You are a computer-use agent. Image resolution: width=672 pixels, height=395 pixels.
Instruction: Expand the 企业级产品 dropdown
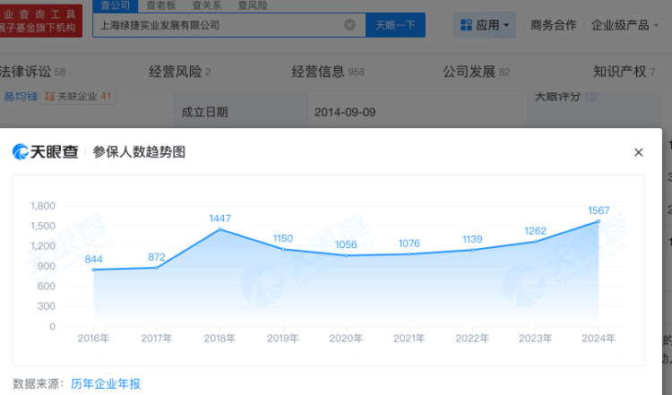(625, 25)
